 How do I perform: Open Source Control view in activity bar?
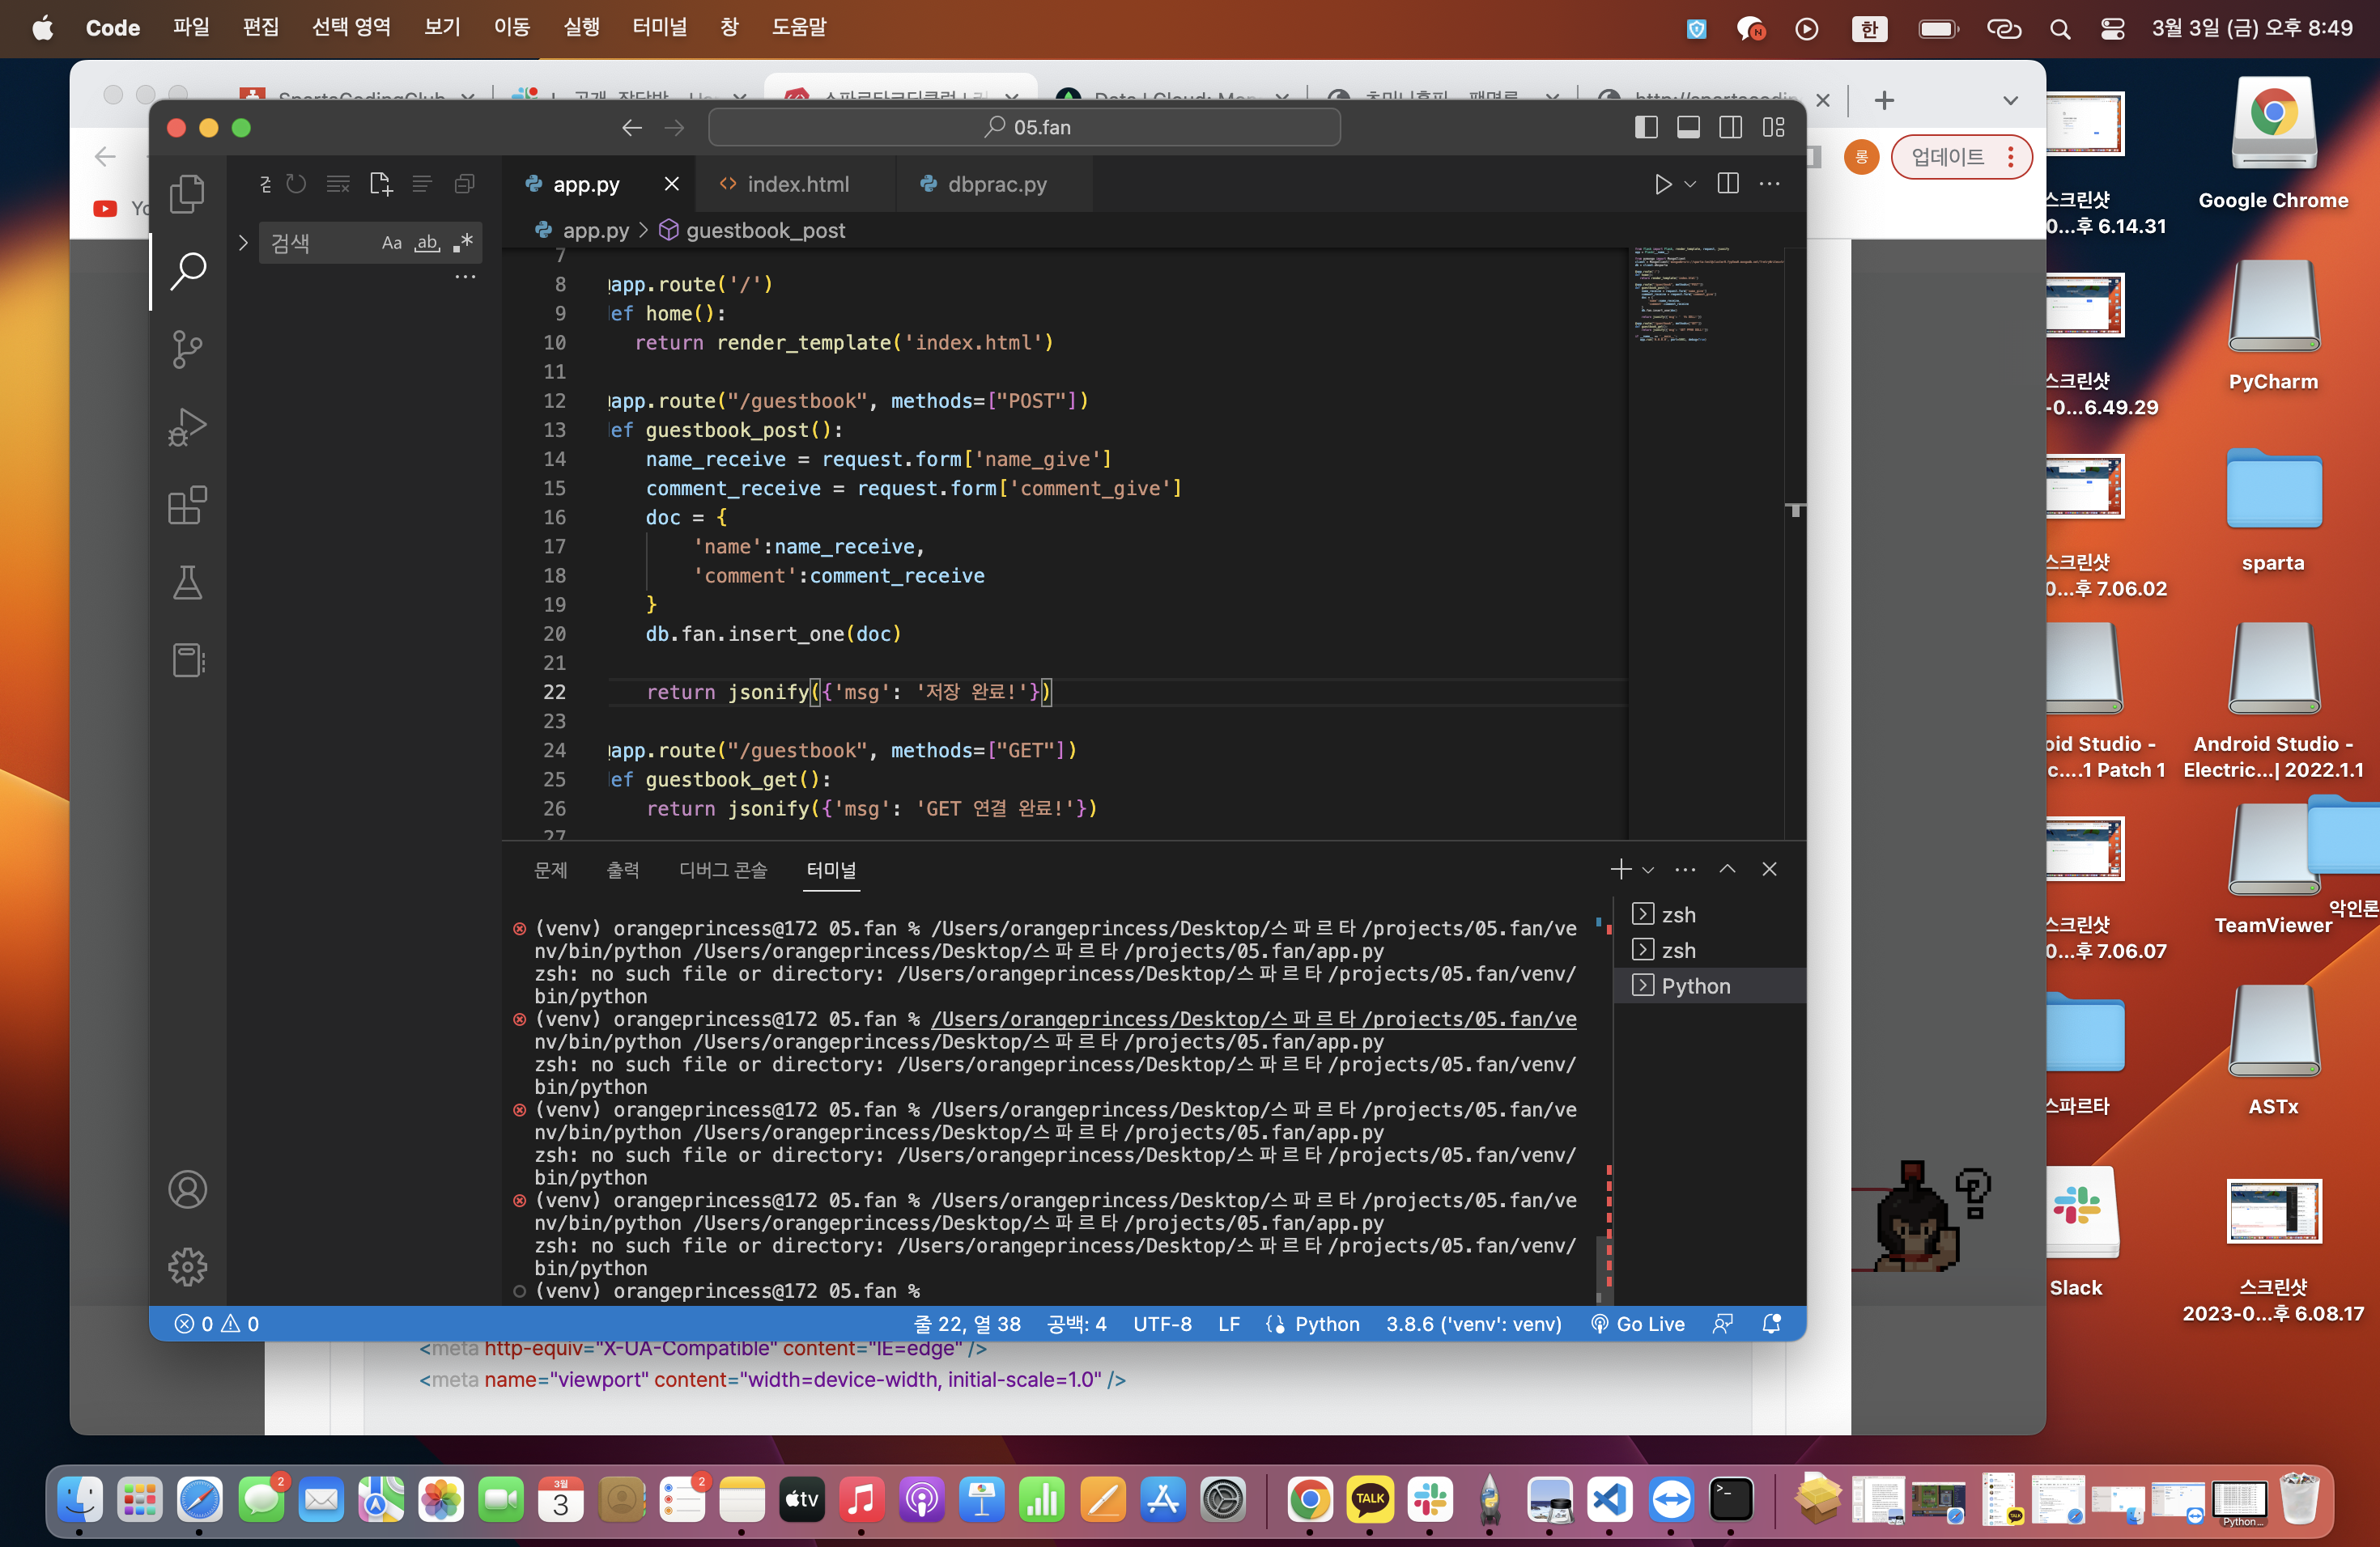pos(187,349)
